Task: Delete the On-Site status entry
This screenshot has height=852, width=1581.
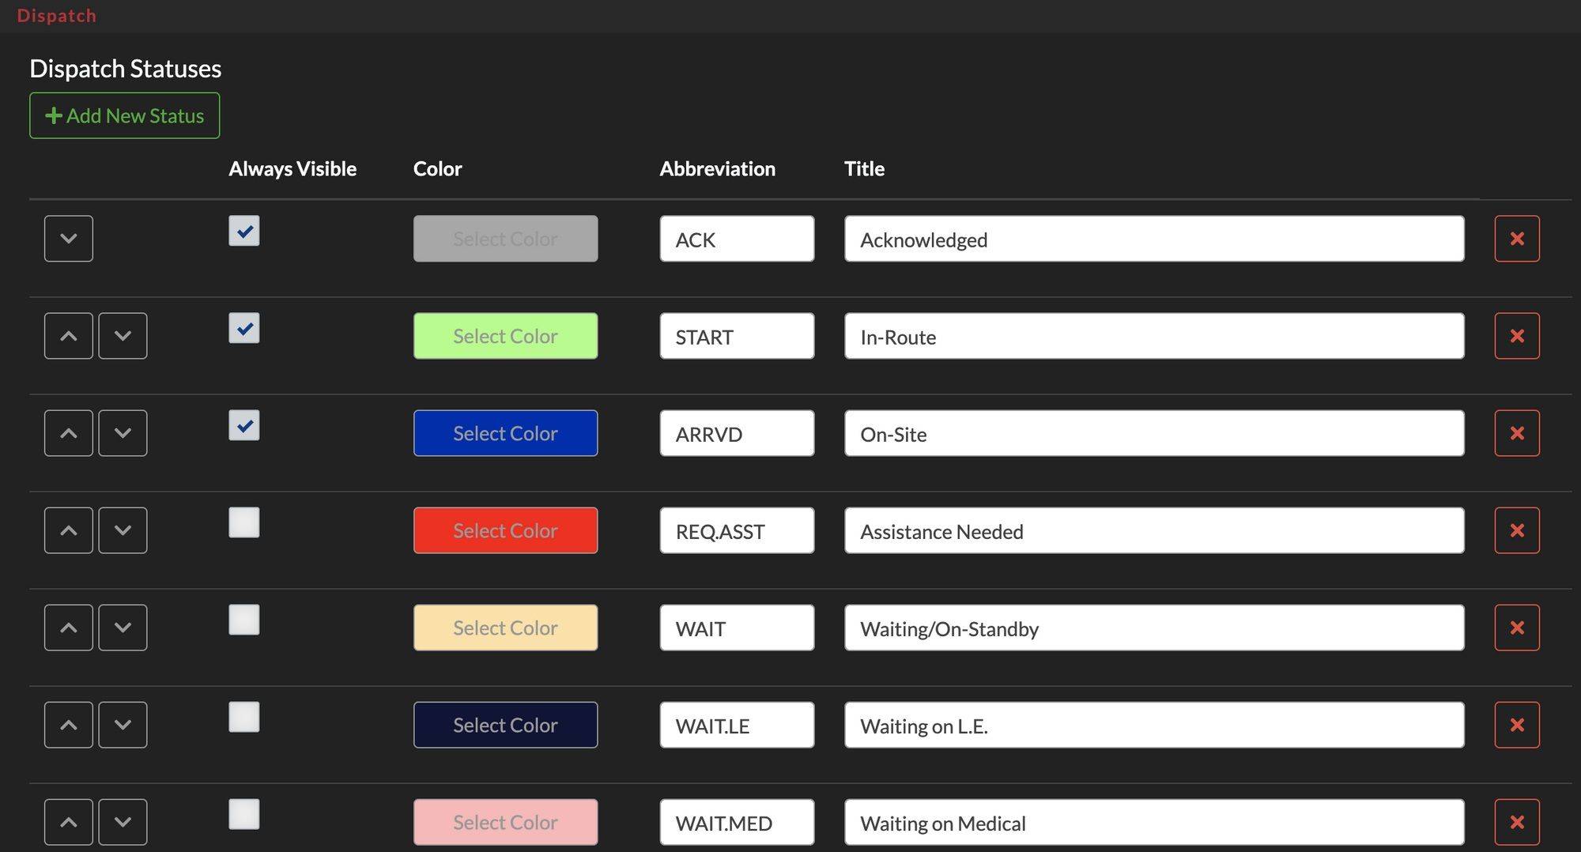Action: point(1516,433)
